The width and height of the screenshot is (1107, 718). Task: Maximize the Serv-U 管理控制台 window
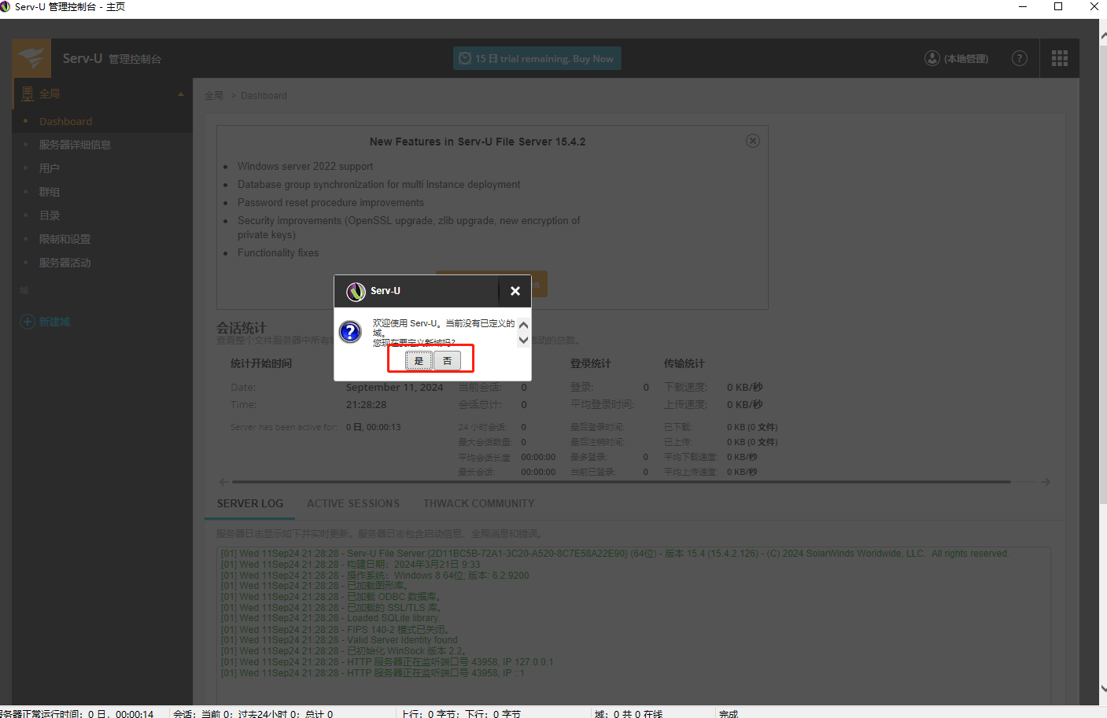pyautogui.click(x=1058, y=6)
